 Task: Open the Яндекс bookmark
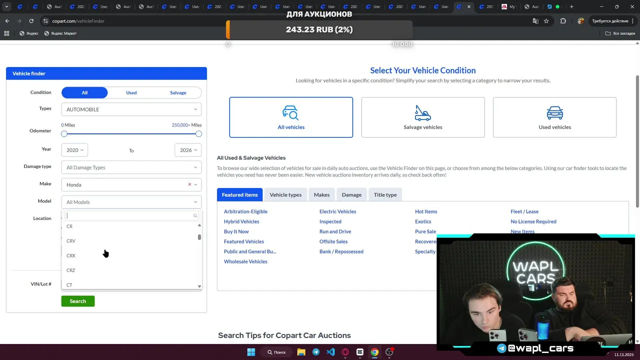[29, 33]
